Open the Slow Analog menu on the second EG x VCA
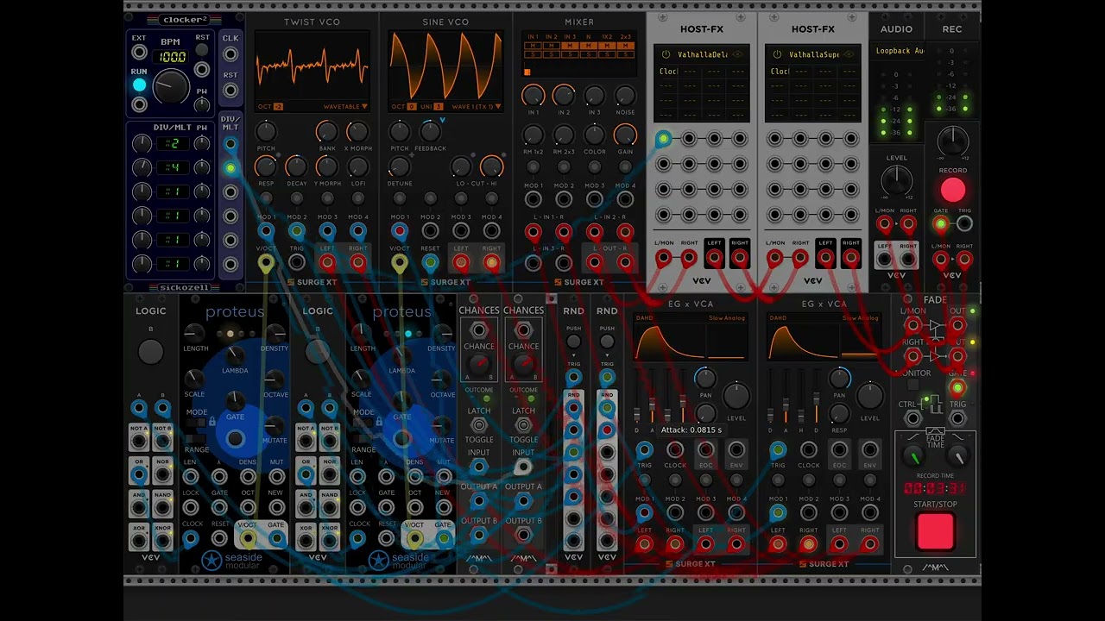 pos(860,318)
